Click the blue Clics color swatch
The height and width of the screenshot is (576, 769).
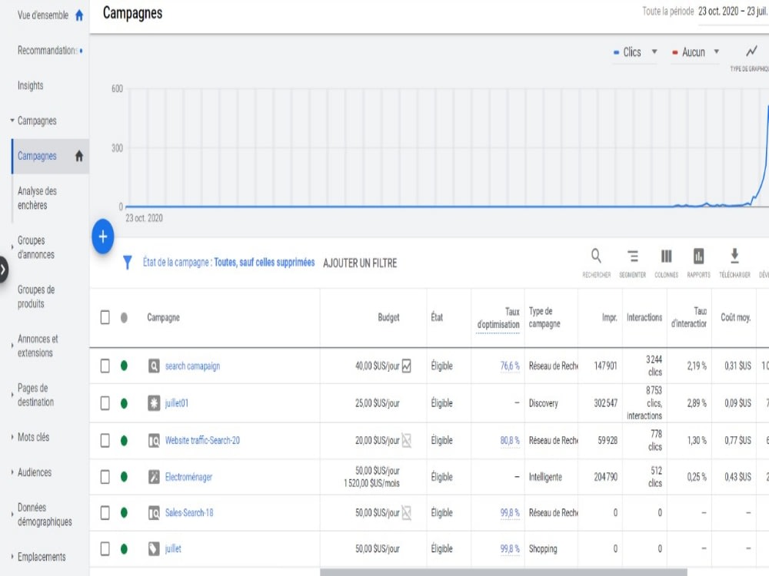pyautogui.click(x=617, y=52)
